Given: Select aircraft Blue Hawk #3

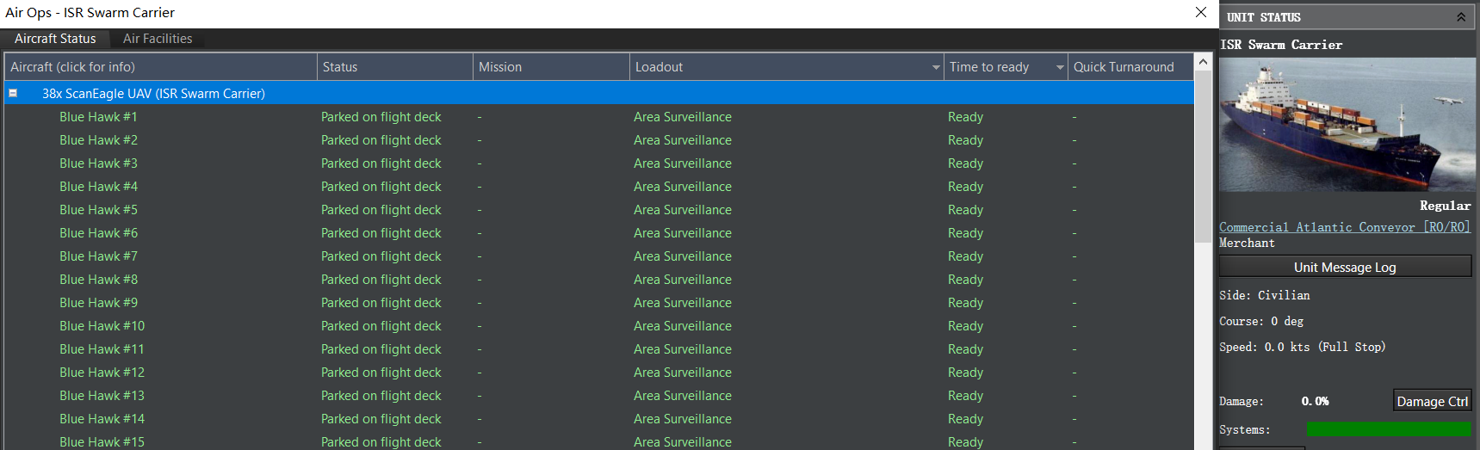Looking at the screenshot, I should coord(98,163).
